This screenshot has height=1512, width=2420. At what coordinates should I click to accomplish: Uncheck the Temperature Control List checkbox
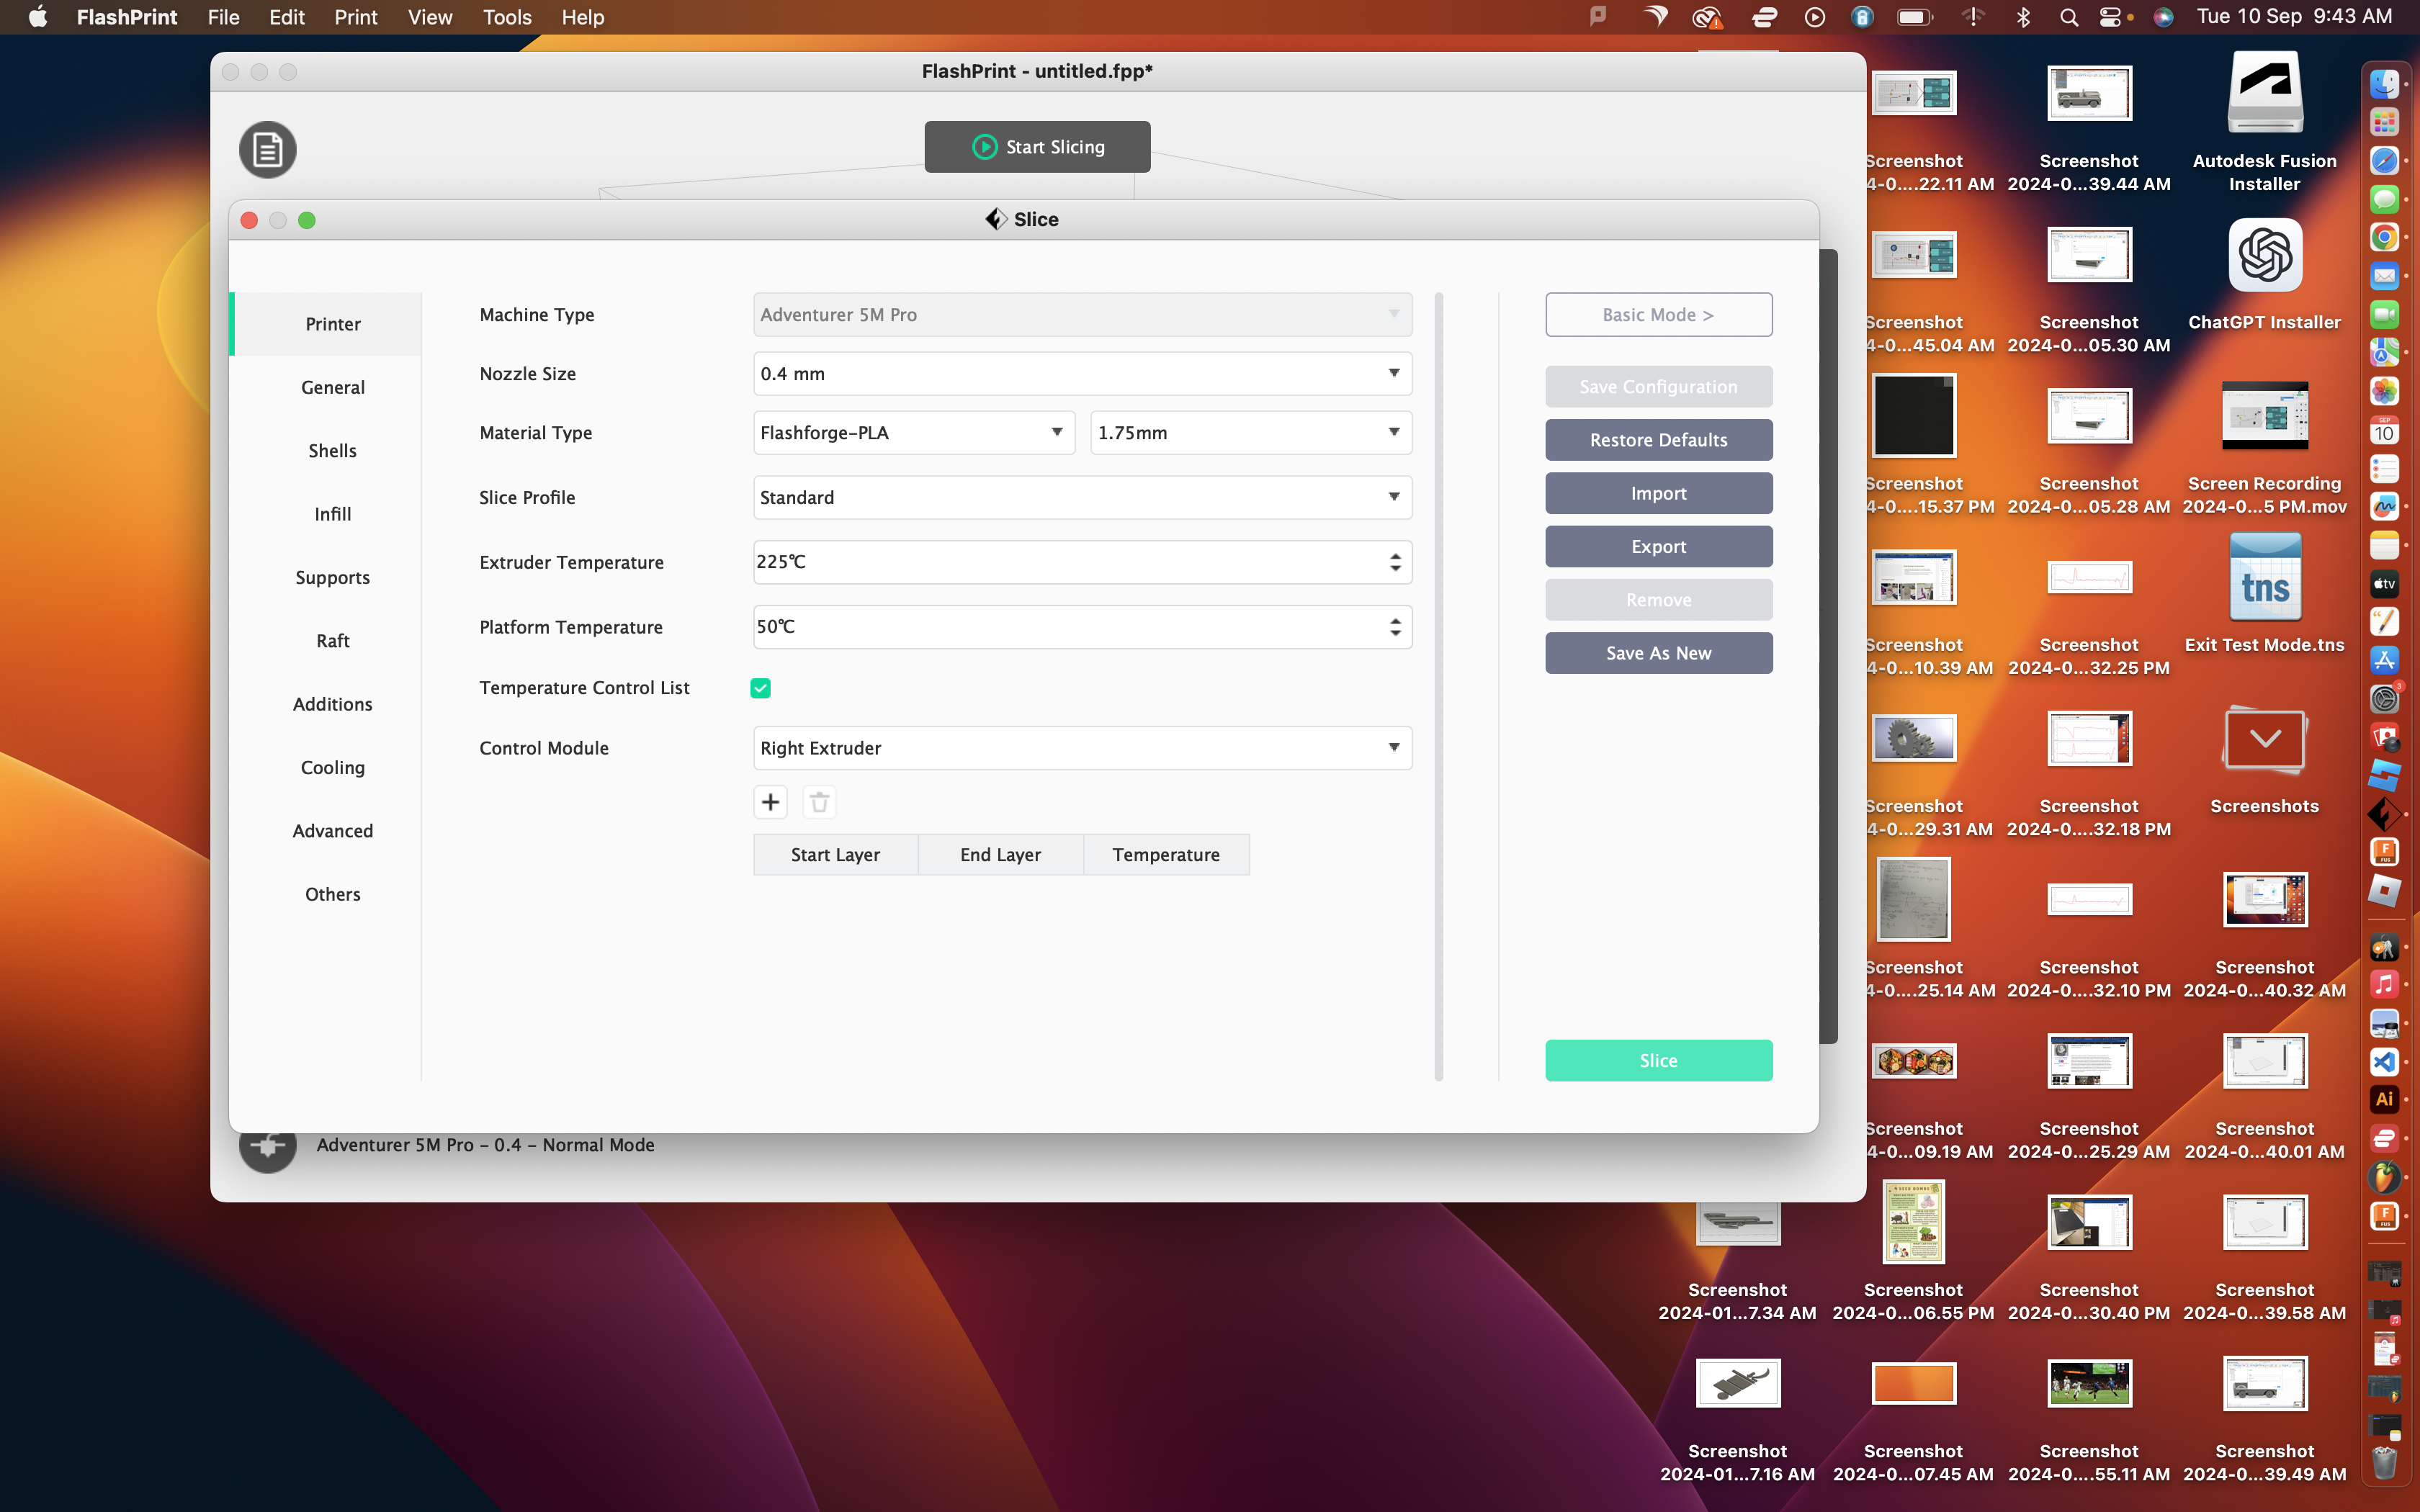pyautogui.click(x=760, y=688)
